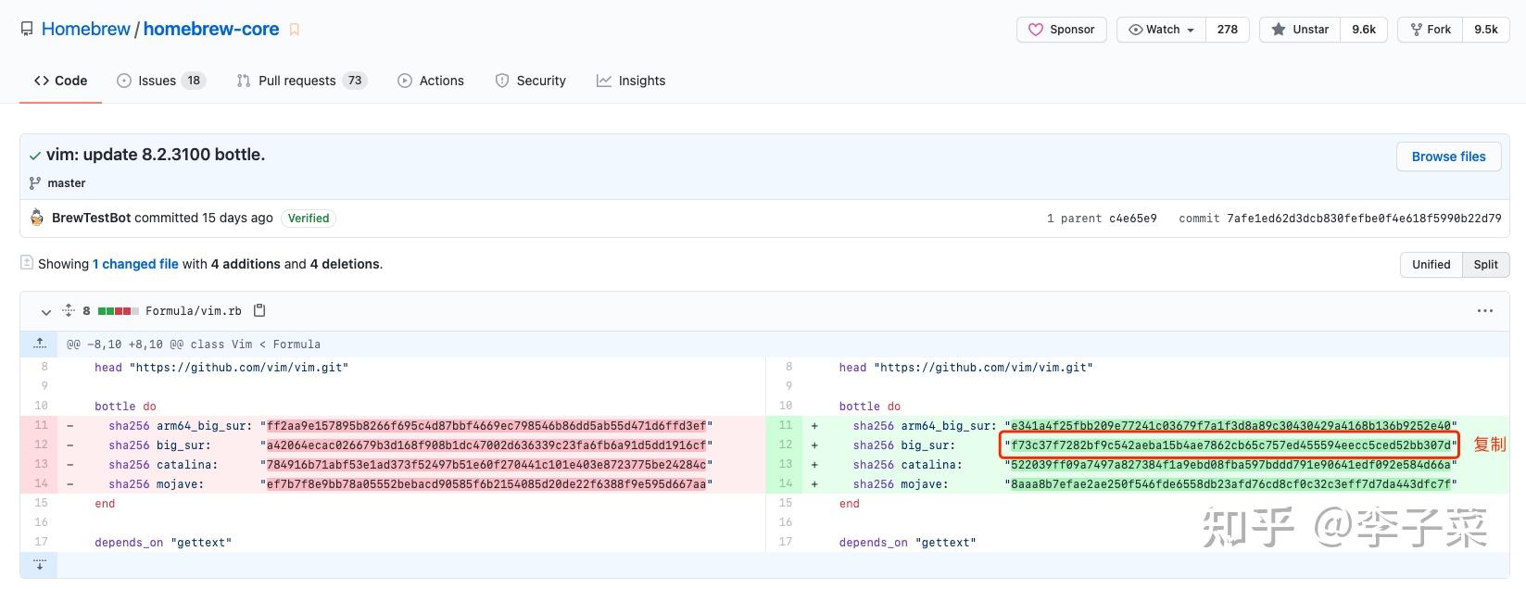Screen dimensions: 1526x589
Task: Click the full commit hash 7afe1ed62d3dcb…
Action: (x=1364, y=219)
